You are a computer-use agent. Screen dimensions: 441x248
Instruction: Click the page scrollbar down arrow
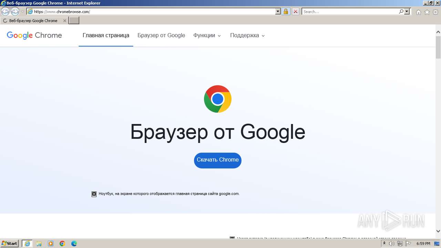pyautogui.click(x=438, y=231)
